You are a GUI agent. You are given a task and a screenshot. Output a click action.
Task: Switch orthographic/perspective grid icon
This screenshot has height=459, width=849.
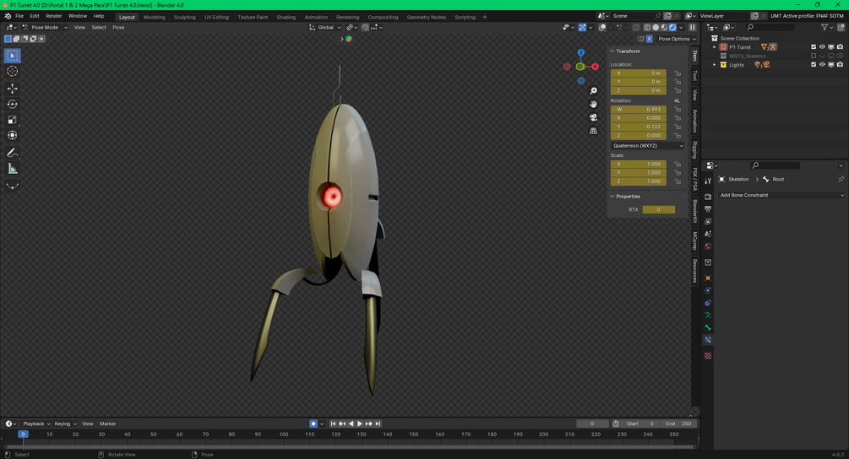point(593,131)
